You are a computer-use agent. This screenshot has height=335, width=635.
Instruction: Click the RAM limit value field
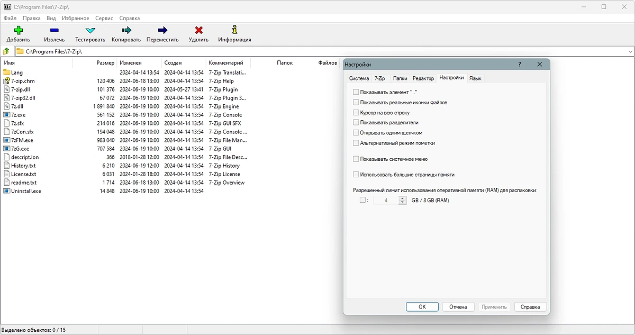(x=386, y=201)
